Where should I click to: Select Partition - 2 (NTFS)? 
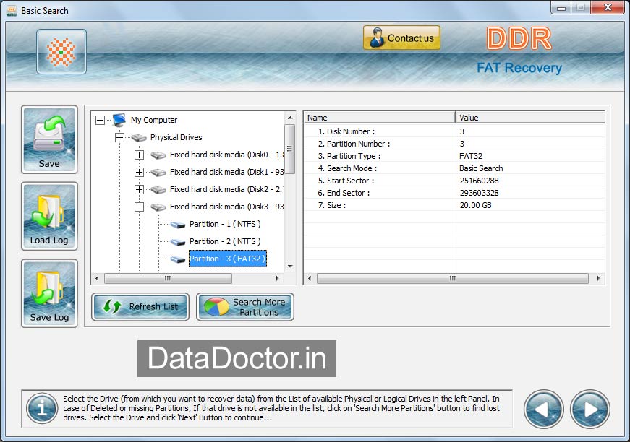[x=225, y=241]
